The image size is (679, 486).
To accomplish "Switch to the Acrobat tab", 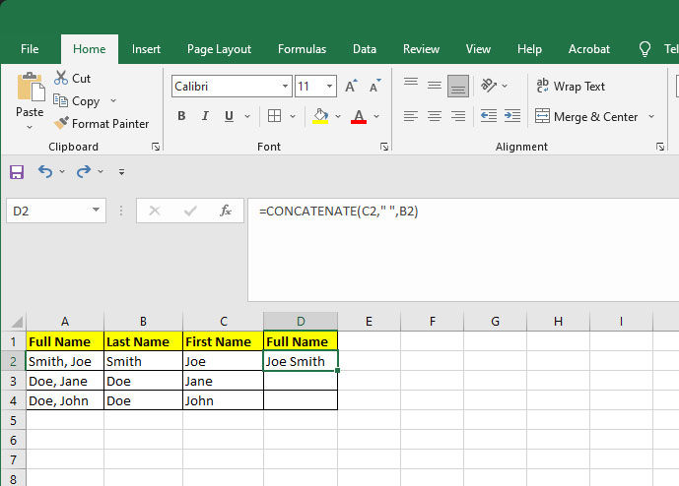I will click(x=589, y=49).
